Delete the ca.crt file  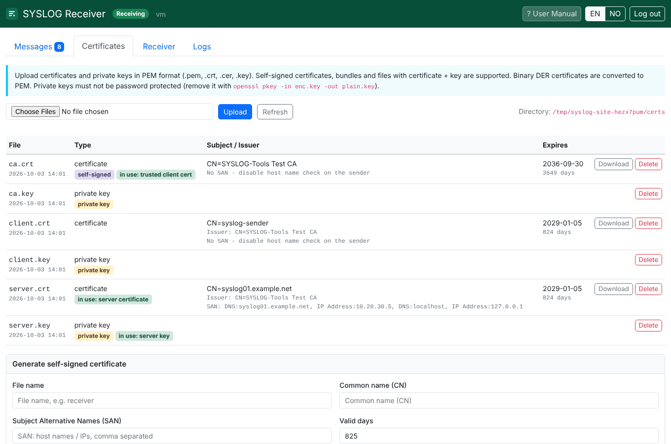pyautogui.click(x=648, y=164)
